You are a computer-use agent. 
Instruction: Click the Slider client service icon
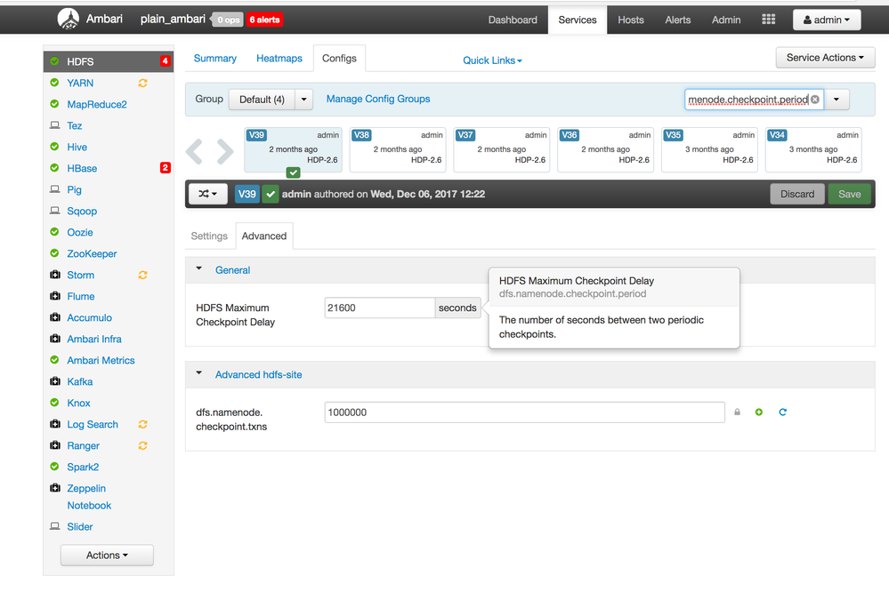[x=54, y=526]
